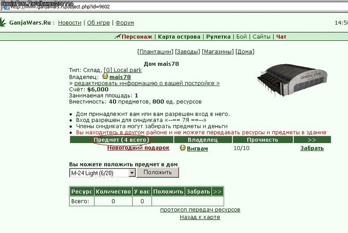Click the У вас column header
Image resolution: width=348 pixels, height=233 pixels.
[x=142, y=192]
